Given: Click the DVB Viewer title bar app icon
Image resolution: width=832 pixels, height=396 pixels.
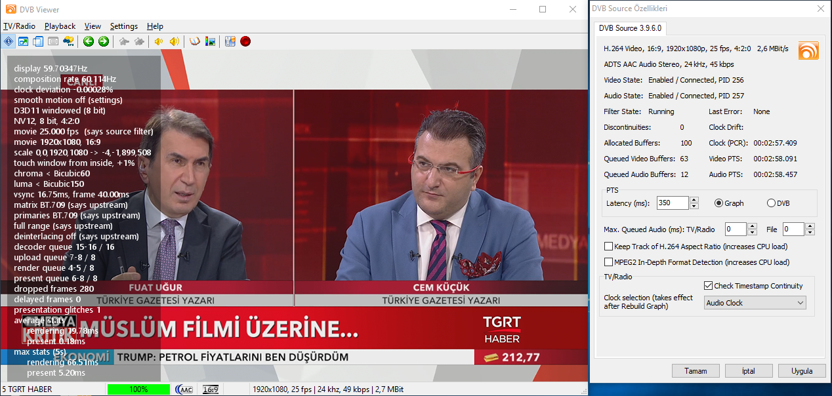Looking at the screenshot, I should (x=10, y=9).
